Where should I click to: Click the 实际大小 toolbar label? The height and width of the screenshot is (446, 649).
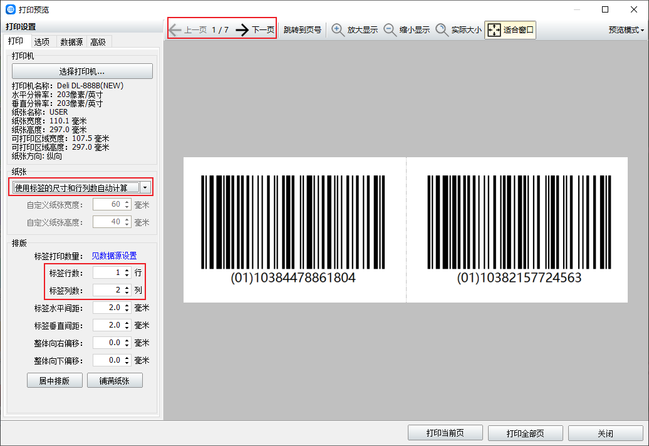[467, 30]
